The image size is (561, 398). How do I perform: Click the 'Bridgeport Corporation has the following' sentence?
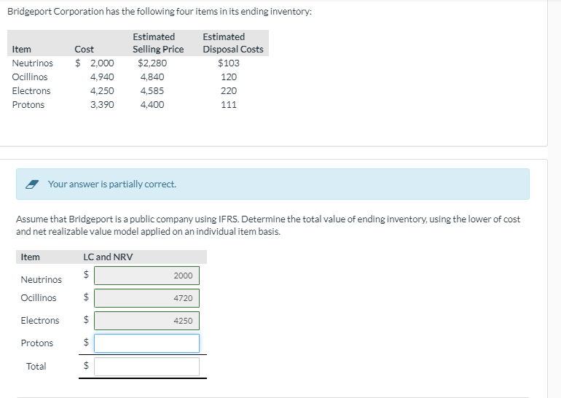[160, 12]
